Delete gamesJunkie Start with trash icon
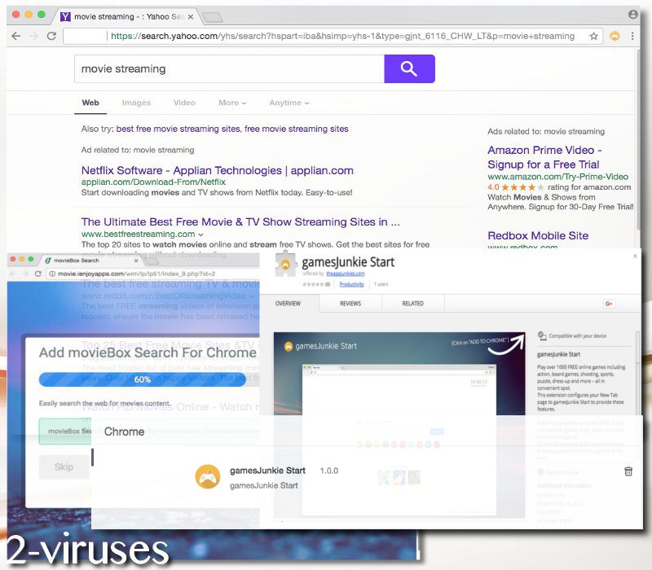 pos(628,471)
